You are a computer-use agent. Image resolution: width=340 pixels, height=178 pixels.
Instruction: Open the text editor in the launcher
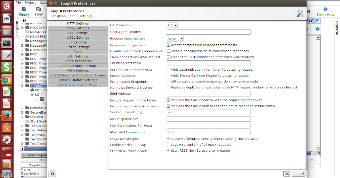[x=7, y=55]
